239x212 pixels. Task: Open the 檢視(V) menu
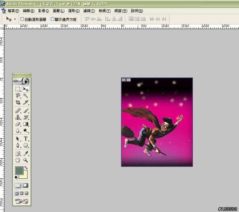click(x=105, y=11)
